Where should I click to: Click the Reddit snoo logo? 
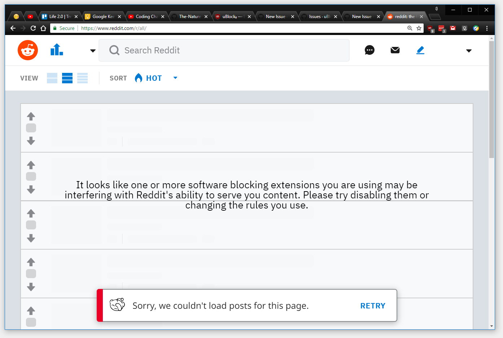tap(27, 50)
